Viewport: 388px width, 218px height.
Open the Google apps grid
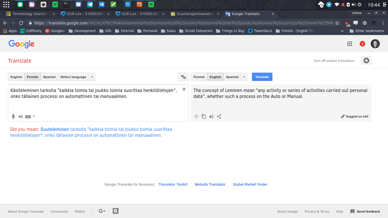(x=350, y=44)
